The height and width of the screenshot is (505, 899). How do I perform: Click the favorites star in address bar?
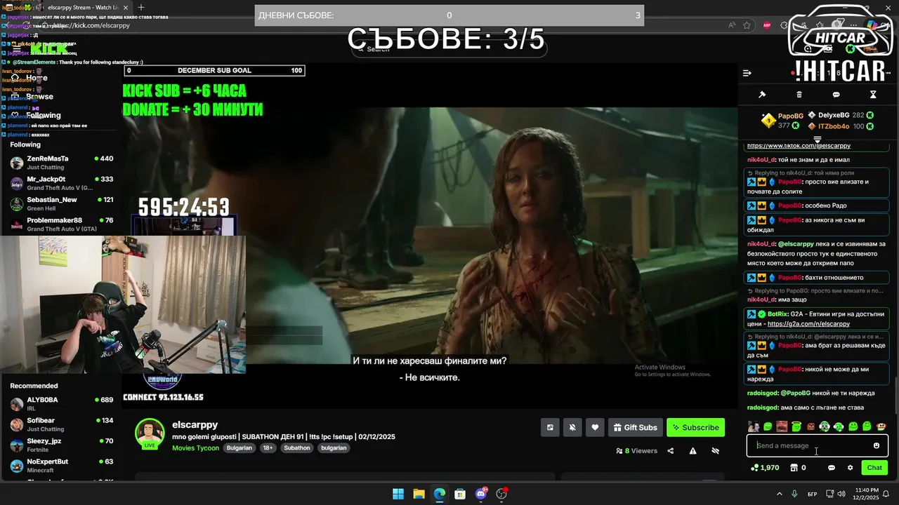pos(747,25)
